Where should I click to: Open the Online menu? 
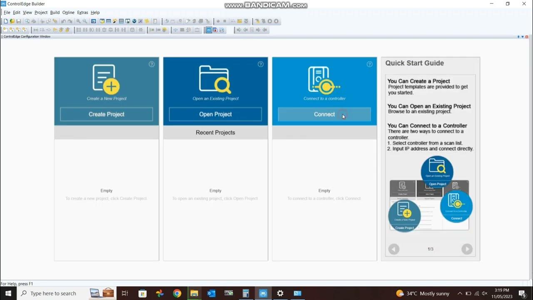coord(68,12)
